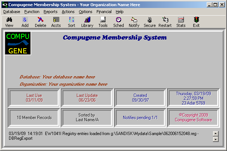Maximize the Compugene window
Image resolution: width=227 pixels, height=151 pixels.
tap(215, 5)
